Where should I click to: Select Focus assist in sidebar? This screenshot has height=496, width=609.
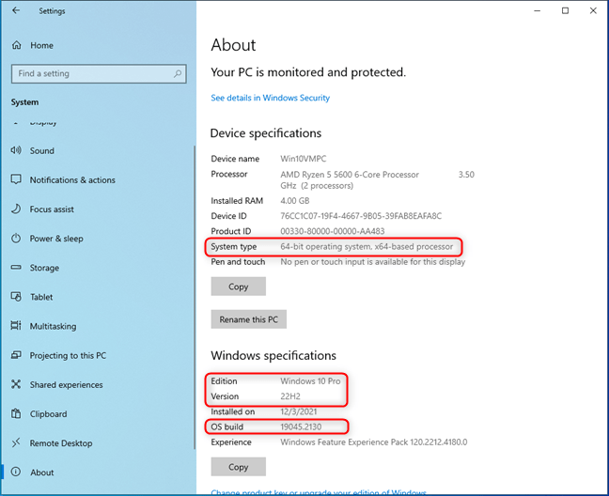(x=52, y=209)
